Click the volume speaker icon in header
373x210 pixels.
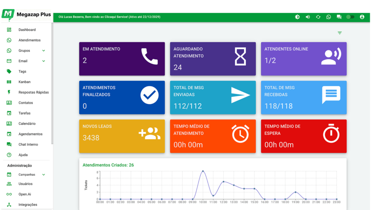[x=308, y=17]
